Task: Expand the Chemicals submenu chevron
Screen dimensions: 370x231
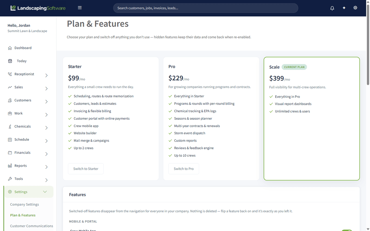Action: (46, 128)
